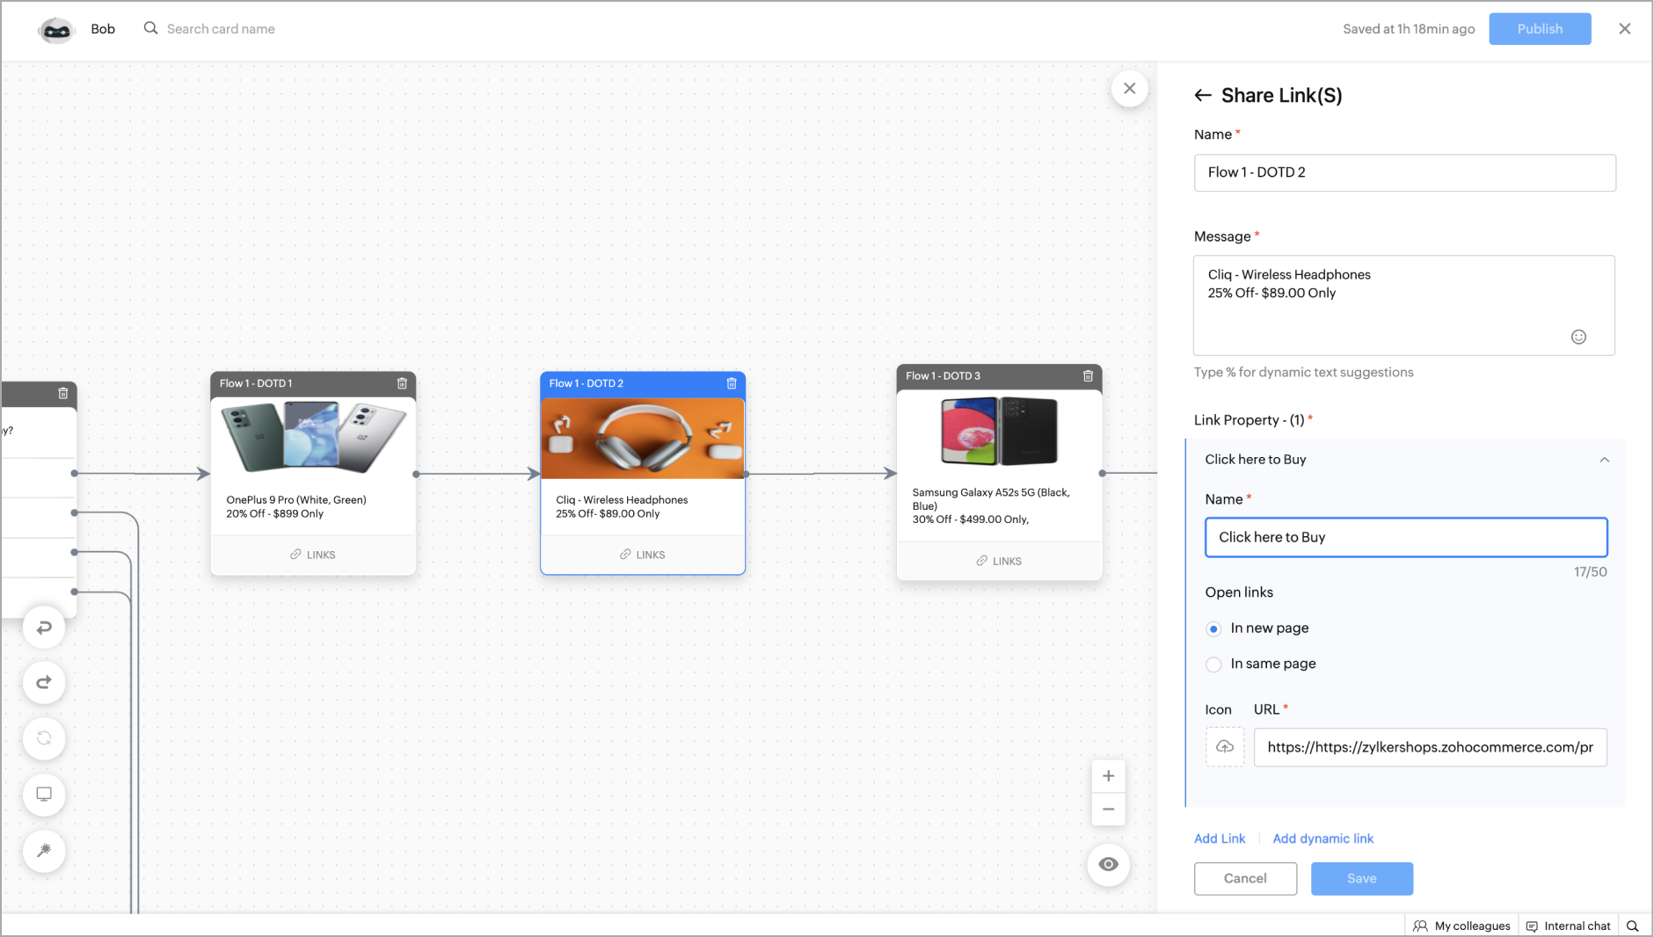Click the Add dynamic link option
1654x937 pixels.
point(1322,839)
